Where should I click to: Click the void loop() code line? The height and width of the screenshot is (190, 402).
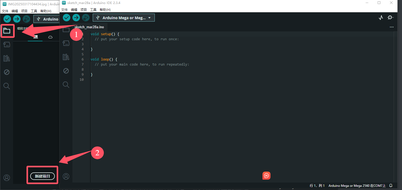coord(104,59)
